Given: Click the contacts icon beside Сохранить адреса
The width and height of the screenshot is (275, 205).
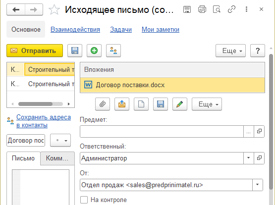Looking at the screenshot, I should pos(10,121).
